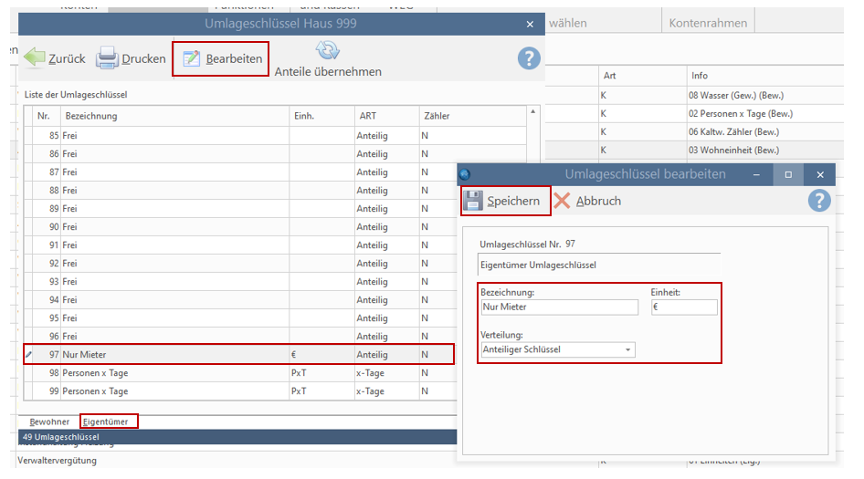Click the Bearbeiten edit icon
This screenshot has width=864, height=479.
[x=192, y=58]
